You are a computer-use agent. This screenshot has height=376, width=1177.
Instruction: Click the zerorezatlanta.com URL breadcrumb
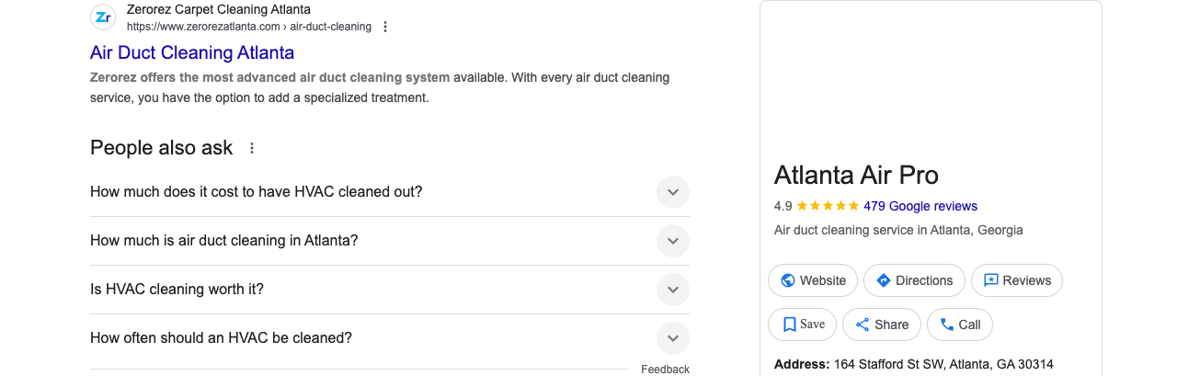[249, 27]
